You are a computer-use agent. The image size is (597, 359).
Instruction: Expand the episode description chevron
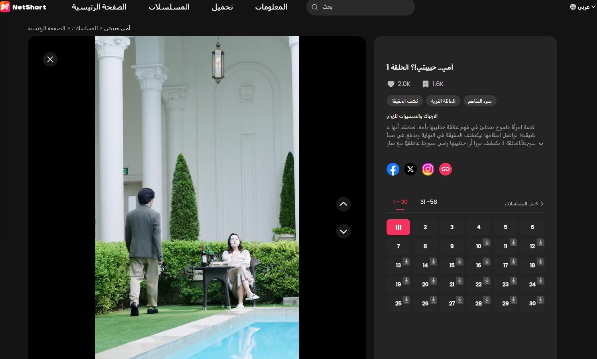tap(541, 144)
